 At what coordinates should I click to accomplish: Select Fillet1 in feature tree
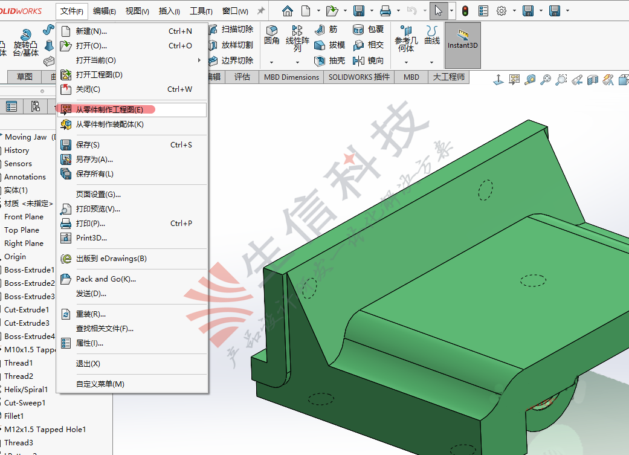click(x=14, y=416)
